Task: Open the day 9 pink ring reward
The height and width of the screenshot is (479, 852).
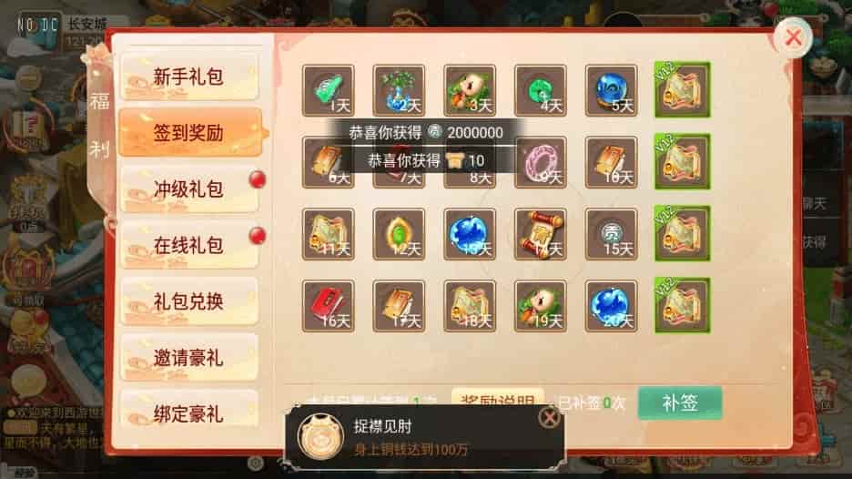Action: pyautogui.click(x=541, y=162)
